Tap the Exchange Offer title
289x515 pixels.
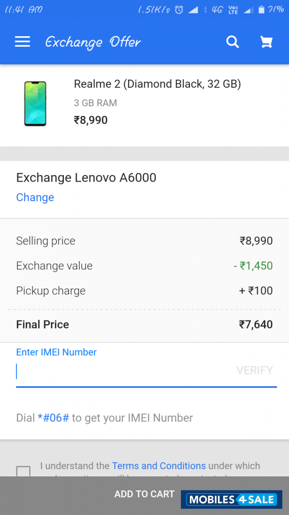[93, 42]
